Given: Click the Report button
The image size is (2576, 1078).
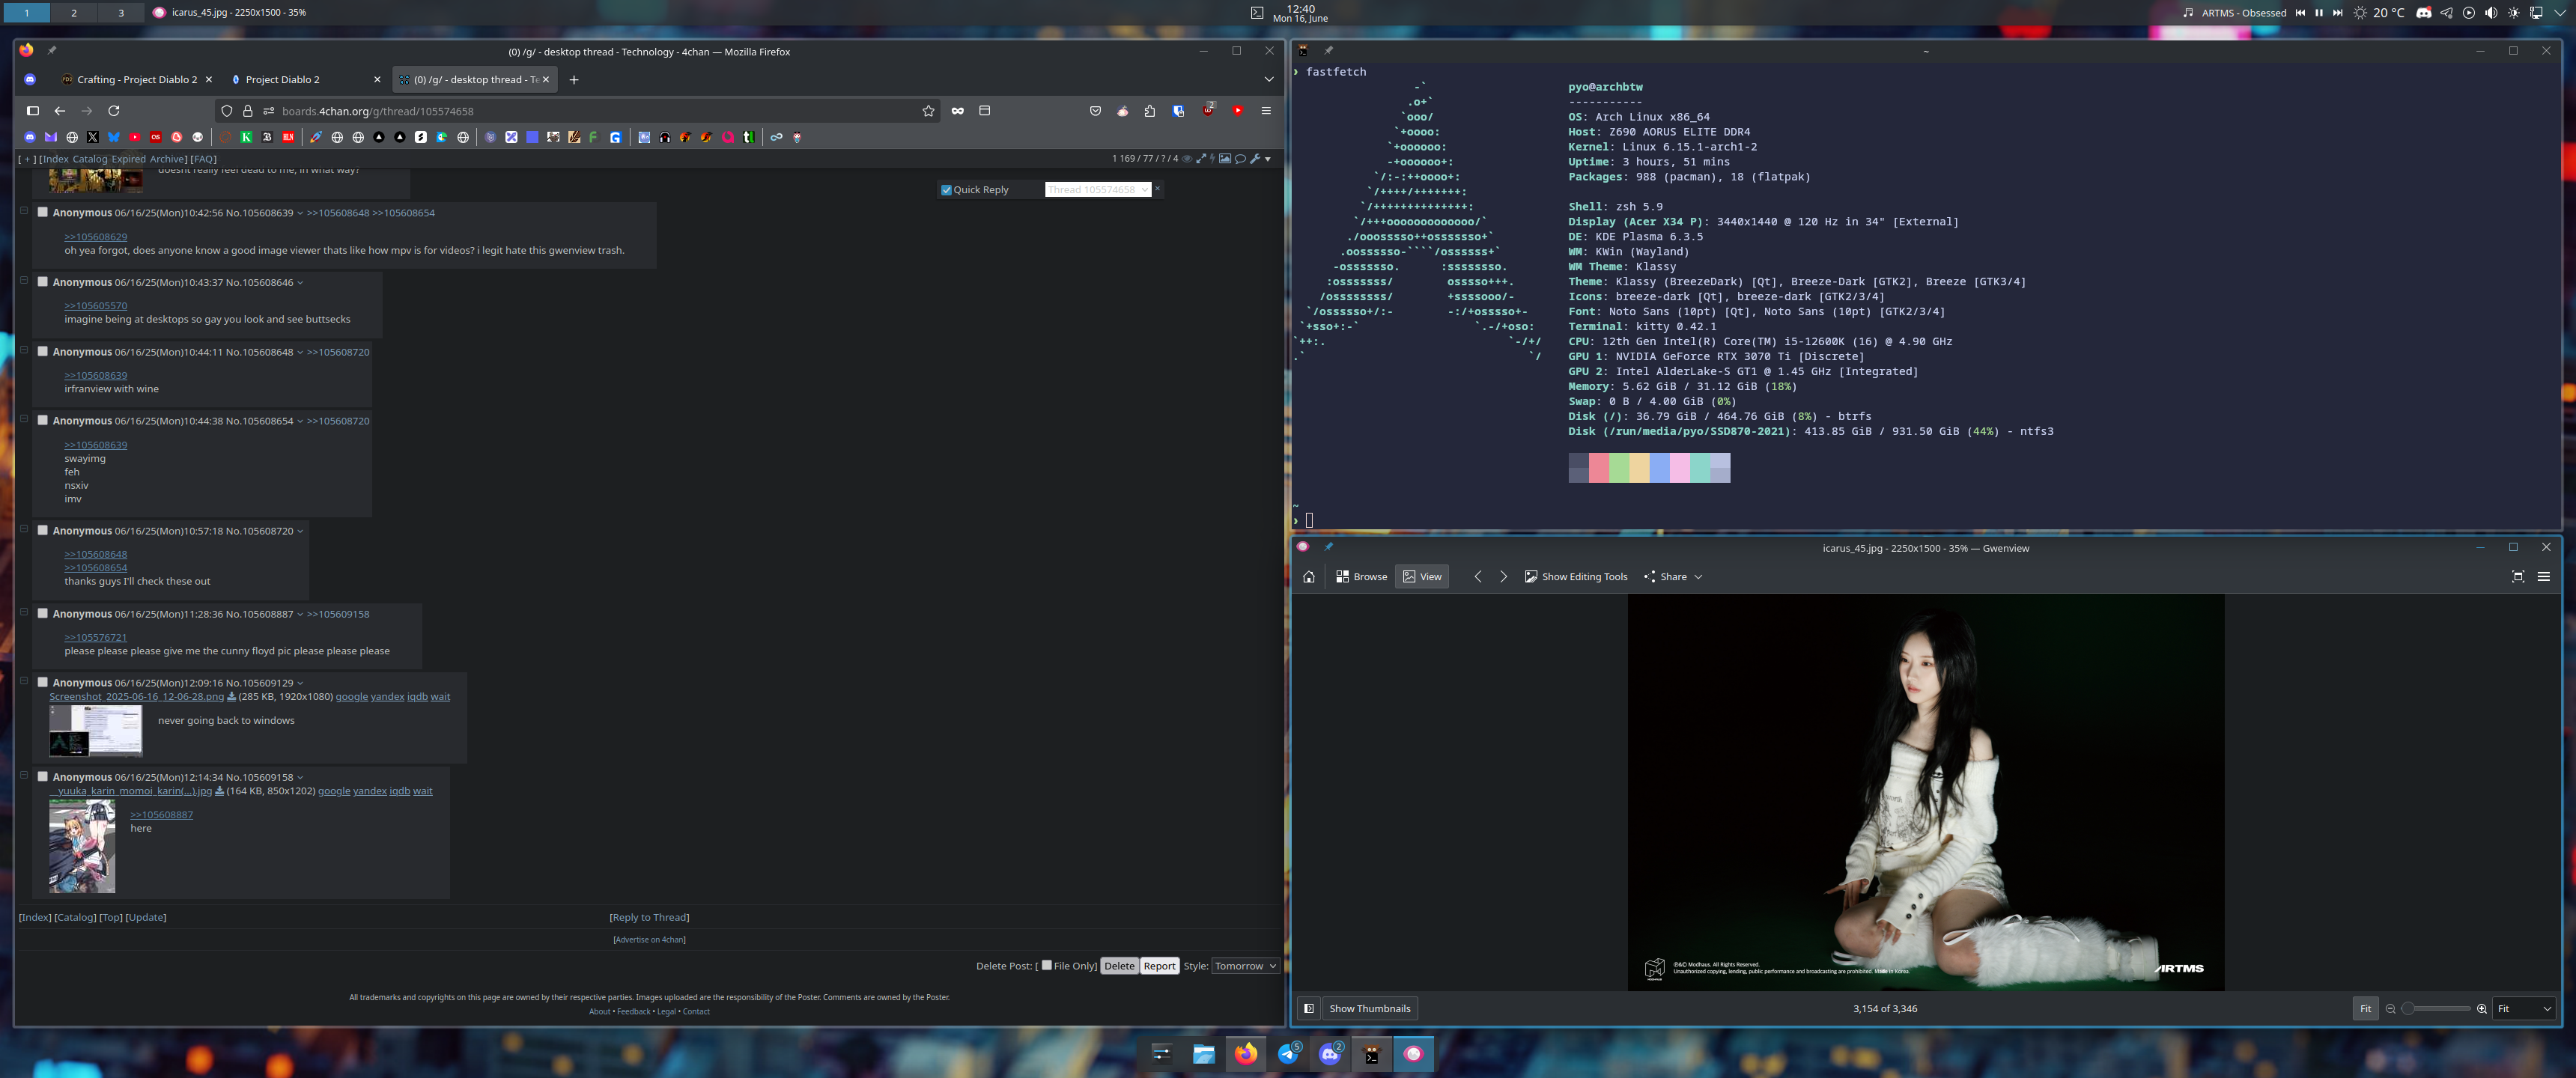Looking at the screenshot, I should coord(1159,966).
